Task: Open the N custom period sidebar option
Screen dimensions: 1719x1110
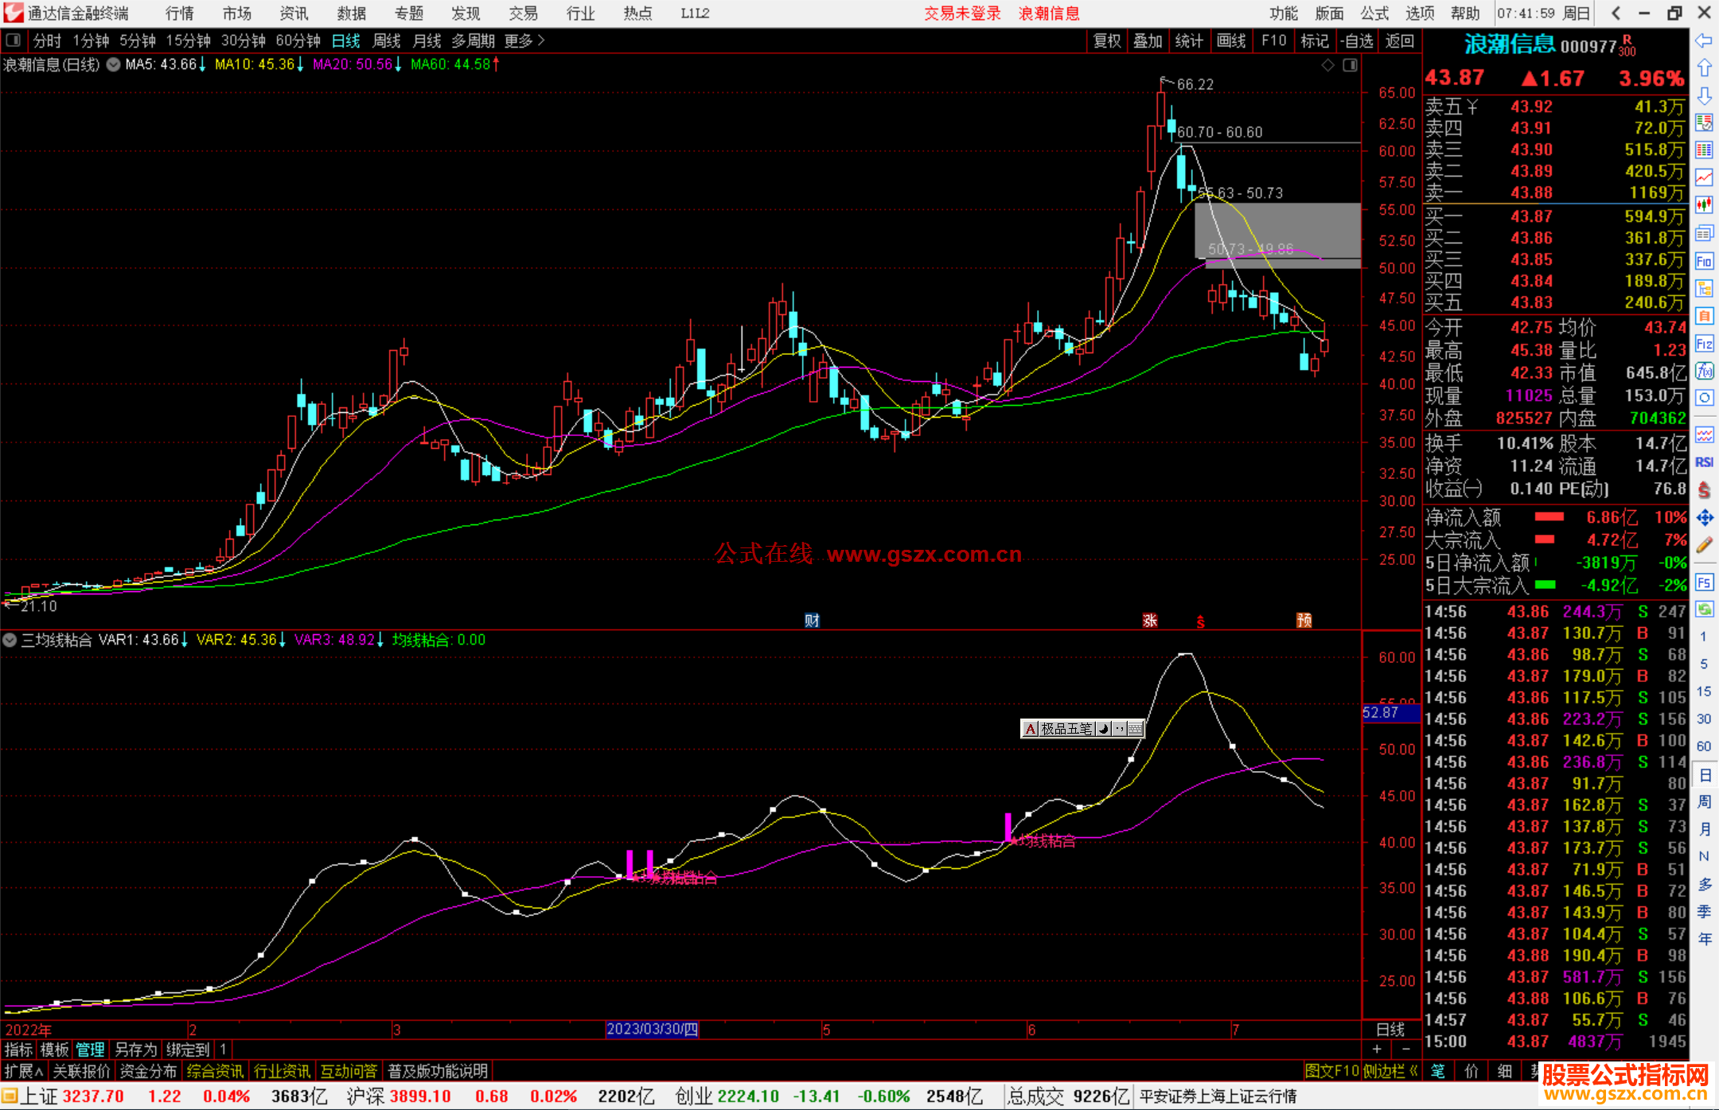Action: (1704, 857)
